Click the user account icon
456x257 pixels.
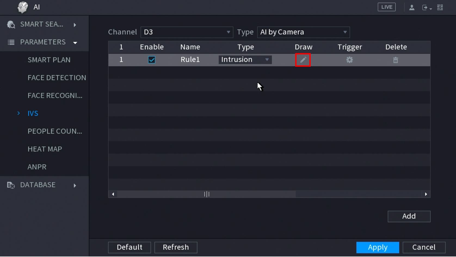(412, 7)
